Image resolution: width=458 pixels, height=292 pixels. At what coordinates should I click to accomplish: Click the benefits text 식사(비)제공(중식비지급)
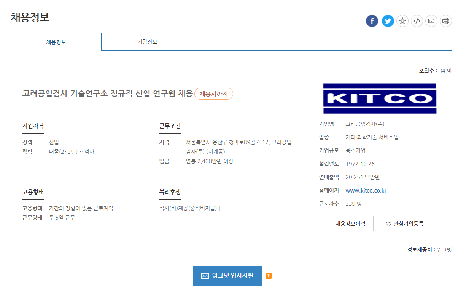tap(188, 208)
